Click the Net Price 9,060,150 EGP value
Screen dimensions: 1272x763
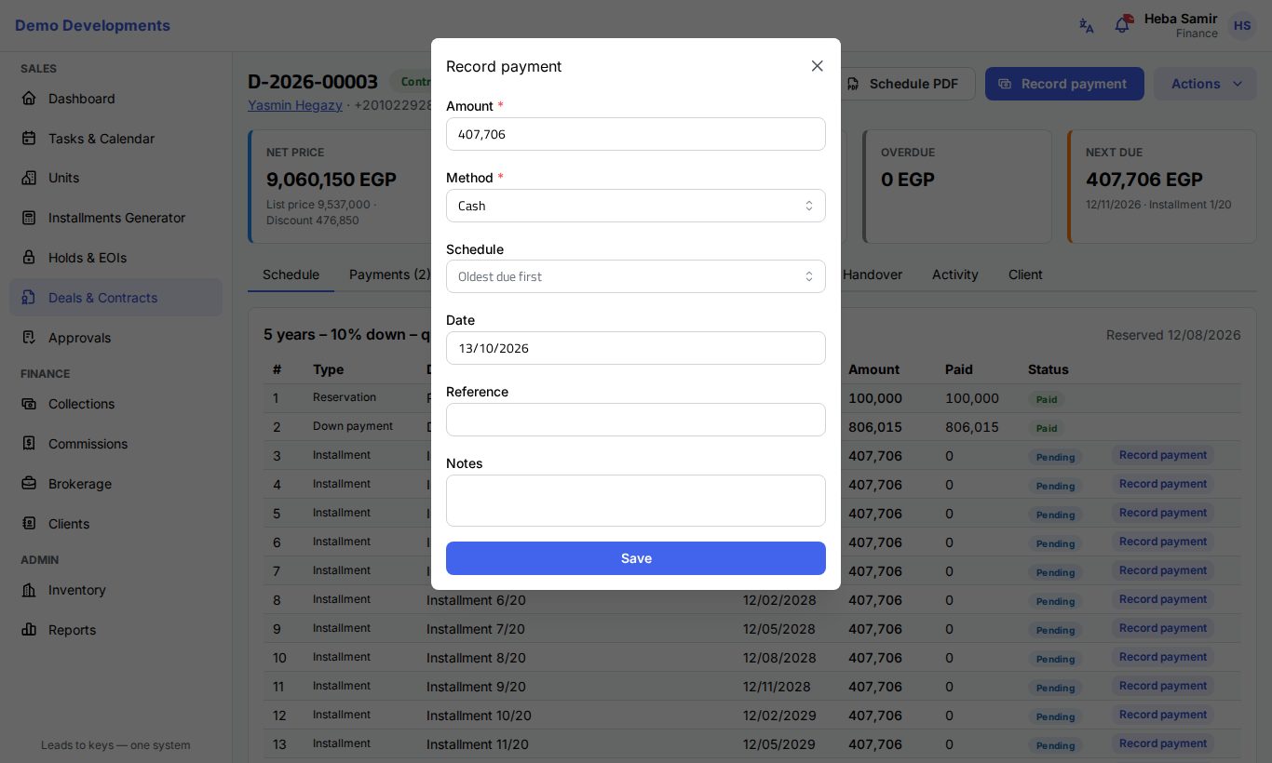pyautogui.click(x=332, y=179)
